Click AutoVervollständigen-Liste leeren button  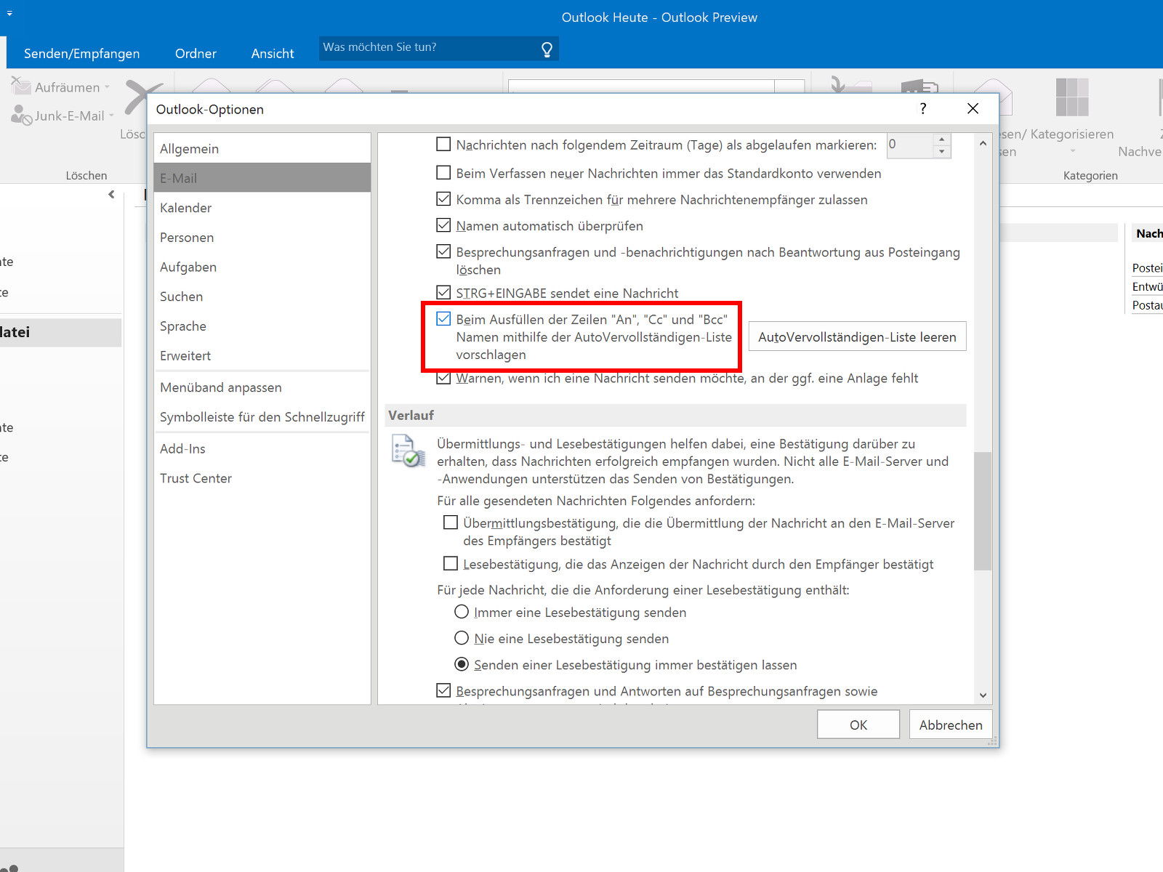[x=857, y=337]
